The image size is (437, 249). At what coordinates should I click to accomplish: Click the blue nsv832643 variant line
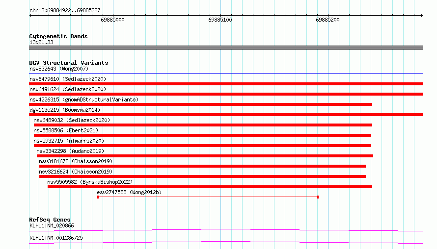pos(226,74)
